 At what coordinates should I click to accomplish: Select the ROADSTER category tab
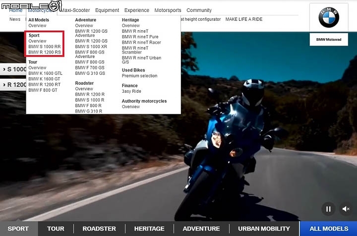(x=99, y=229)
